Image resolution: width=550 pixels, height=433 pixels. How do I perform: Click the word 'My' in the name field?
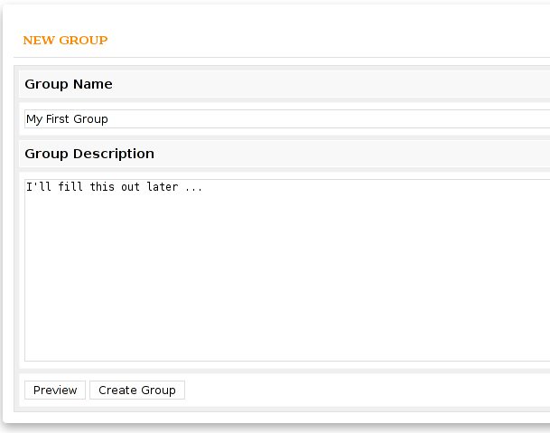coord(33,119)
